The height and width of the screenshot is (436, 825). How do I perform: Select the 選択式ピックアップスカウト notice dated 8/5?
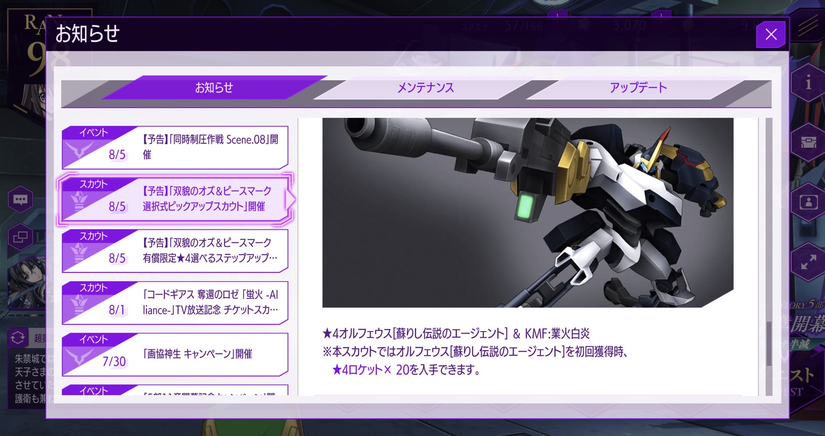pyautogui.click(x=175, y=199)
